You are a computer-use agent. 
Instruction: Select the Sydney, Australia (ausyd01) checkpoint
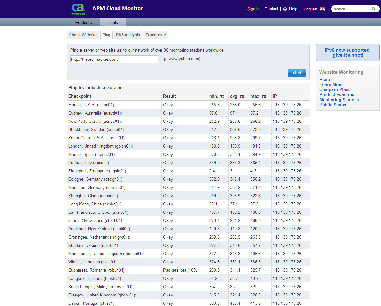(x=95, y=113)
